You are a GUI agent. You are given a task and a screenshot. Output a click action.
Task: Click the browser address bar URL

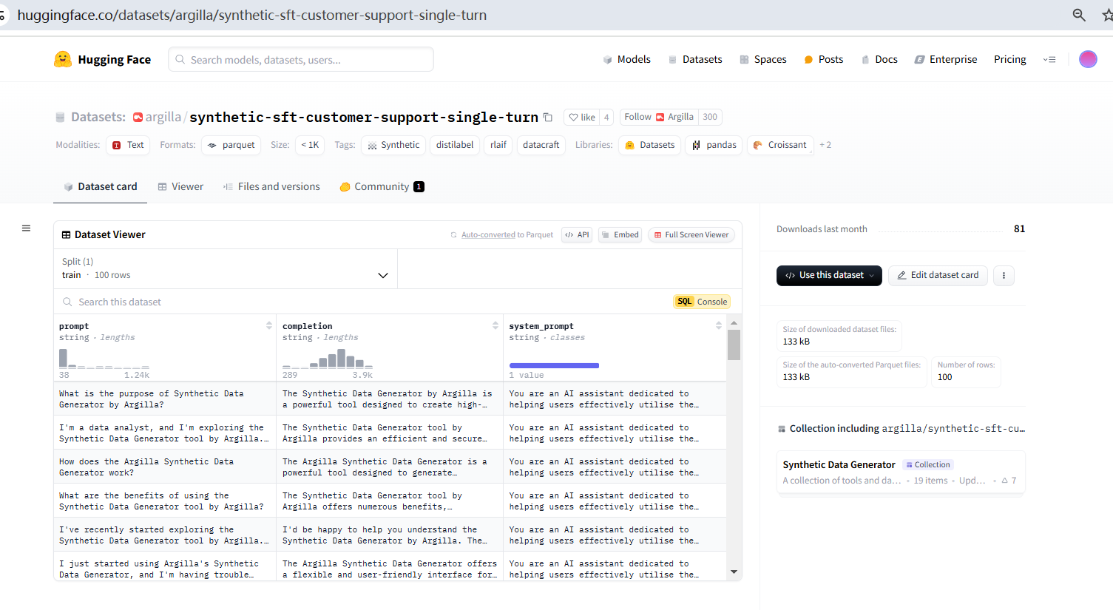click(x=252, y=15)
